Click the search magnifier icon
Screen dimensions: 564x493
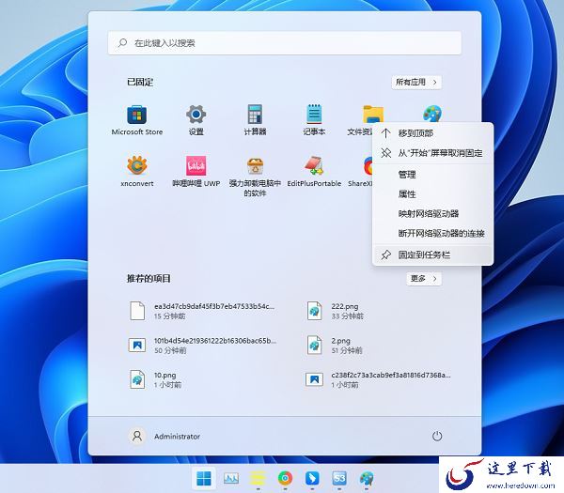[x=122, y=43]
